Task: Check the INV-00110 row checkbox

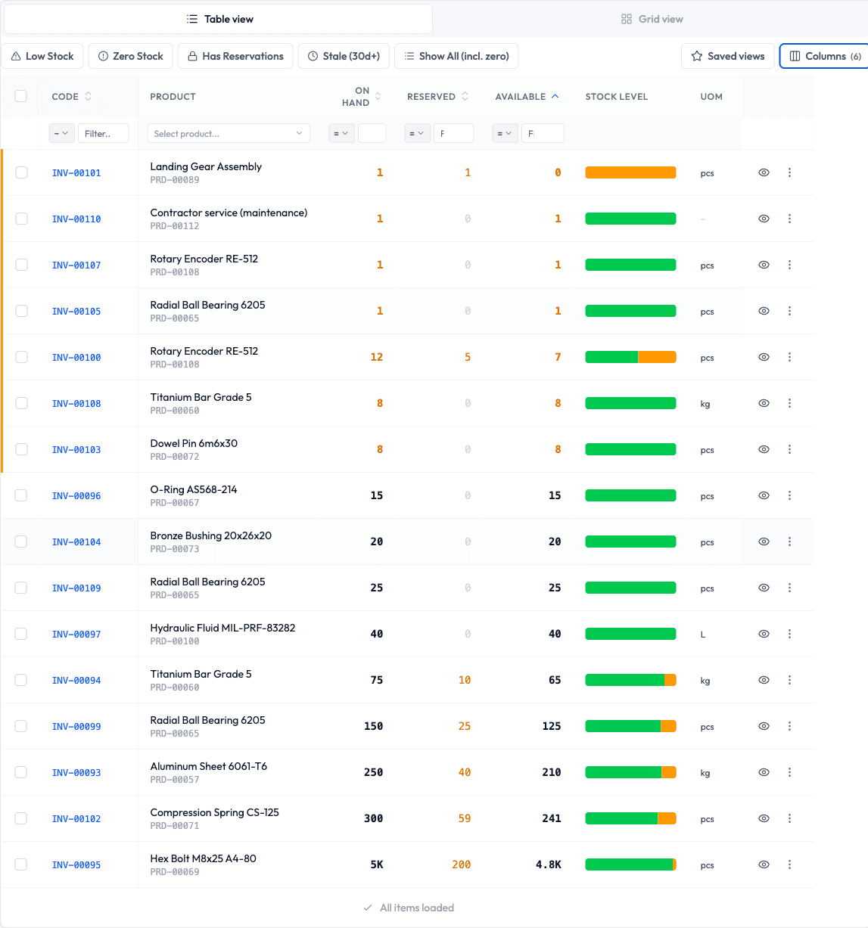Action: pyautogui.click(x=21, y=219)
